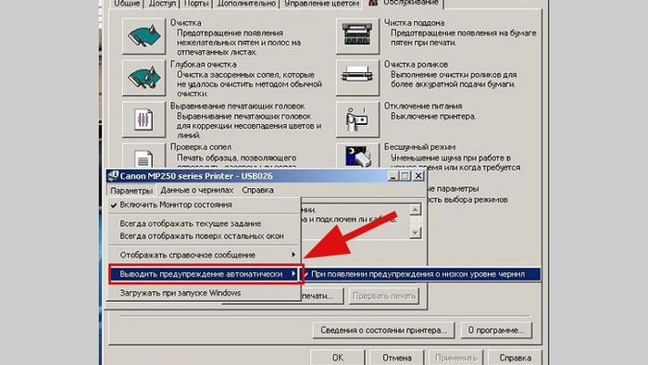Switch to the Дополнительно tab

click(x=246, y=4)
